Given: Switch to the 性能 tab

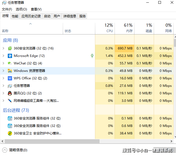Looking at the screenshot, I should (x=15, y=16).
